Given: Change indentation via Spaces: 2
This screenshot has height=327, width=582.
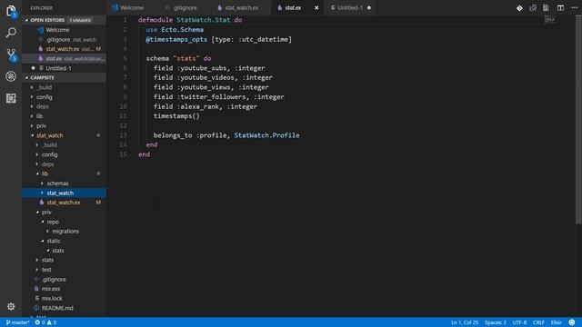Looking at the screenshot, I should [495, 322].
